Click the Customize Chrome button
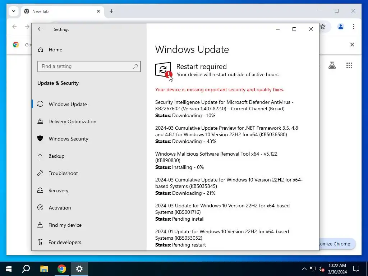The height and width of the screenshot is (276, 368). pyautogui.click(x=337, y=244)
